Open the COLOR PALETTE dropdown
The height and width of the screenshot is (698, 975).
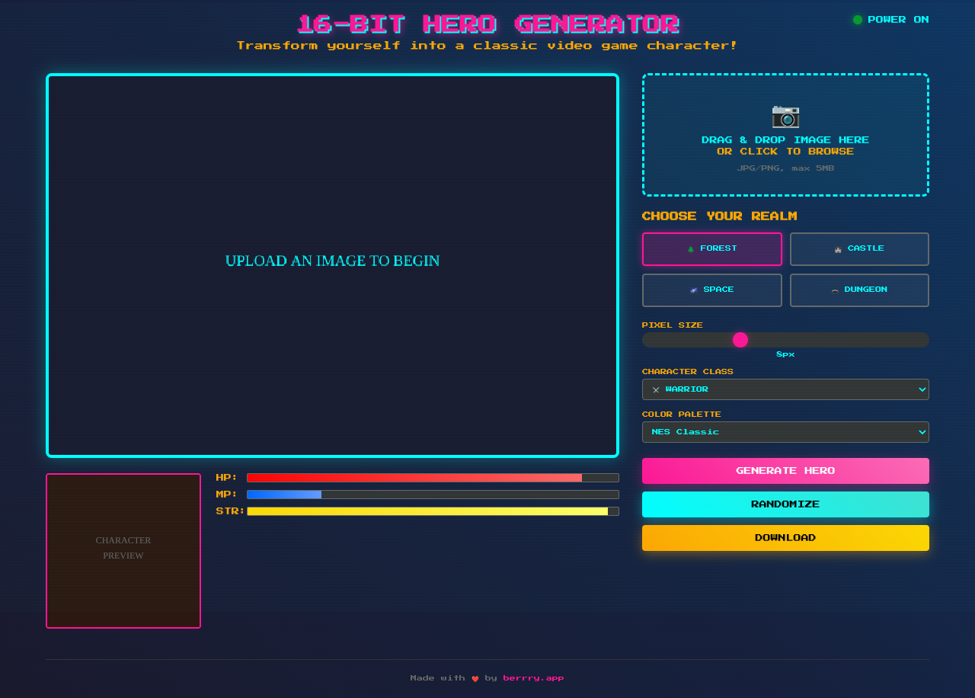tap(785, 432)
